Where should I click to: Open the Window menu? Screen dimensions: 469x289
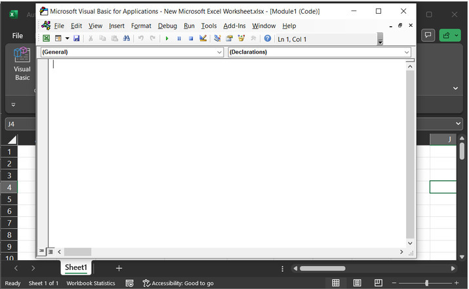264,26
